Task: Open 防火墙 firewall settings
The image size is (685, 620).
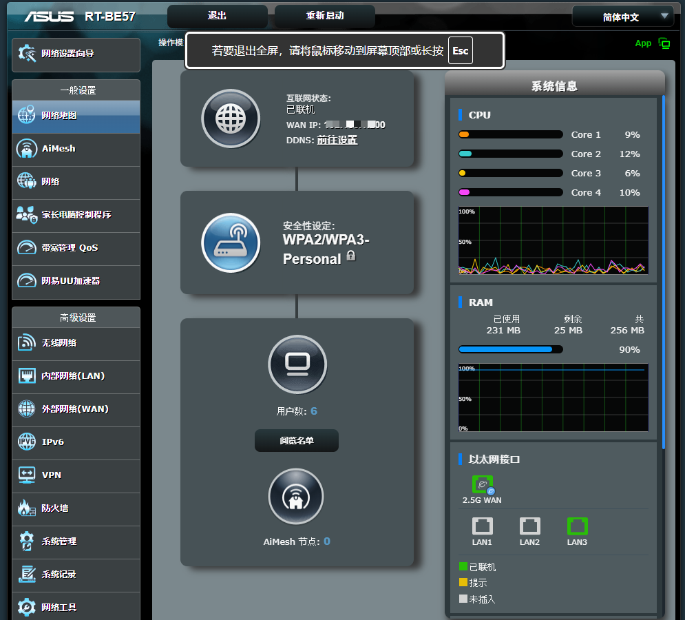Action: 76,508
